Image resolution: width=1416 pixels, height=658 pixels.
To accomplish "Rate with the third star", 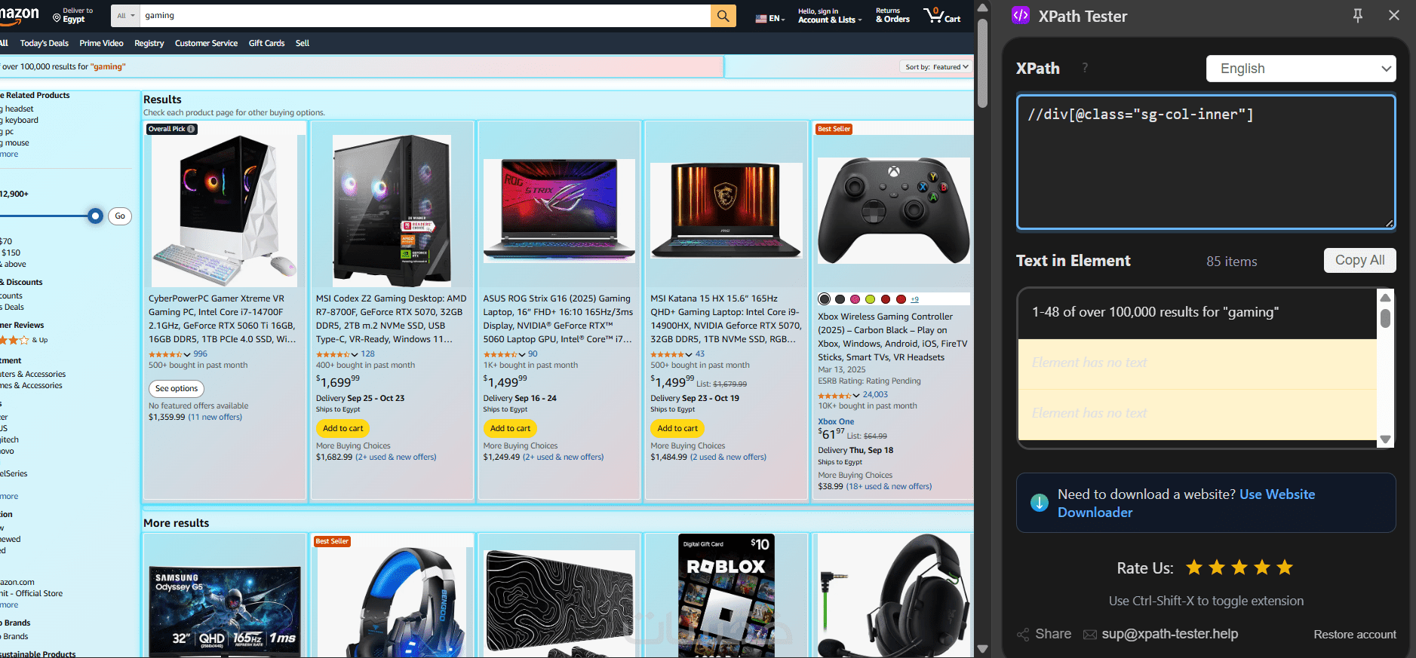I will [1239, 568].
